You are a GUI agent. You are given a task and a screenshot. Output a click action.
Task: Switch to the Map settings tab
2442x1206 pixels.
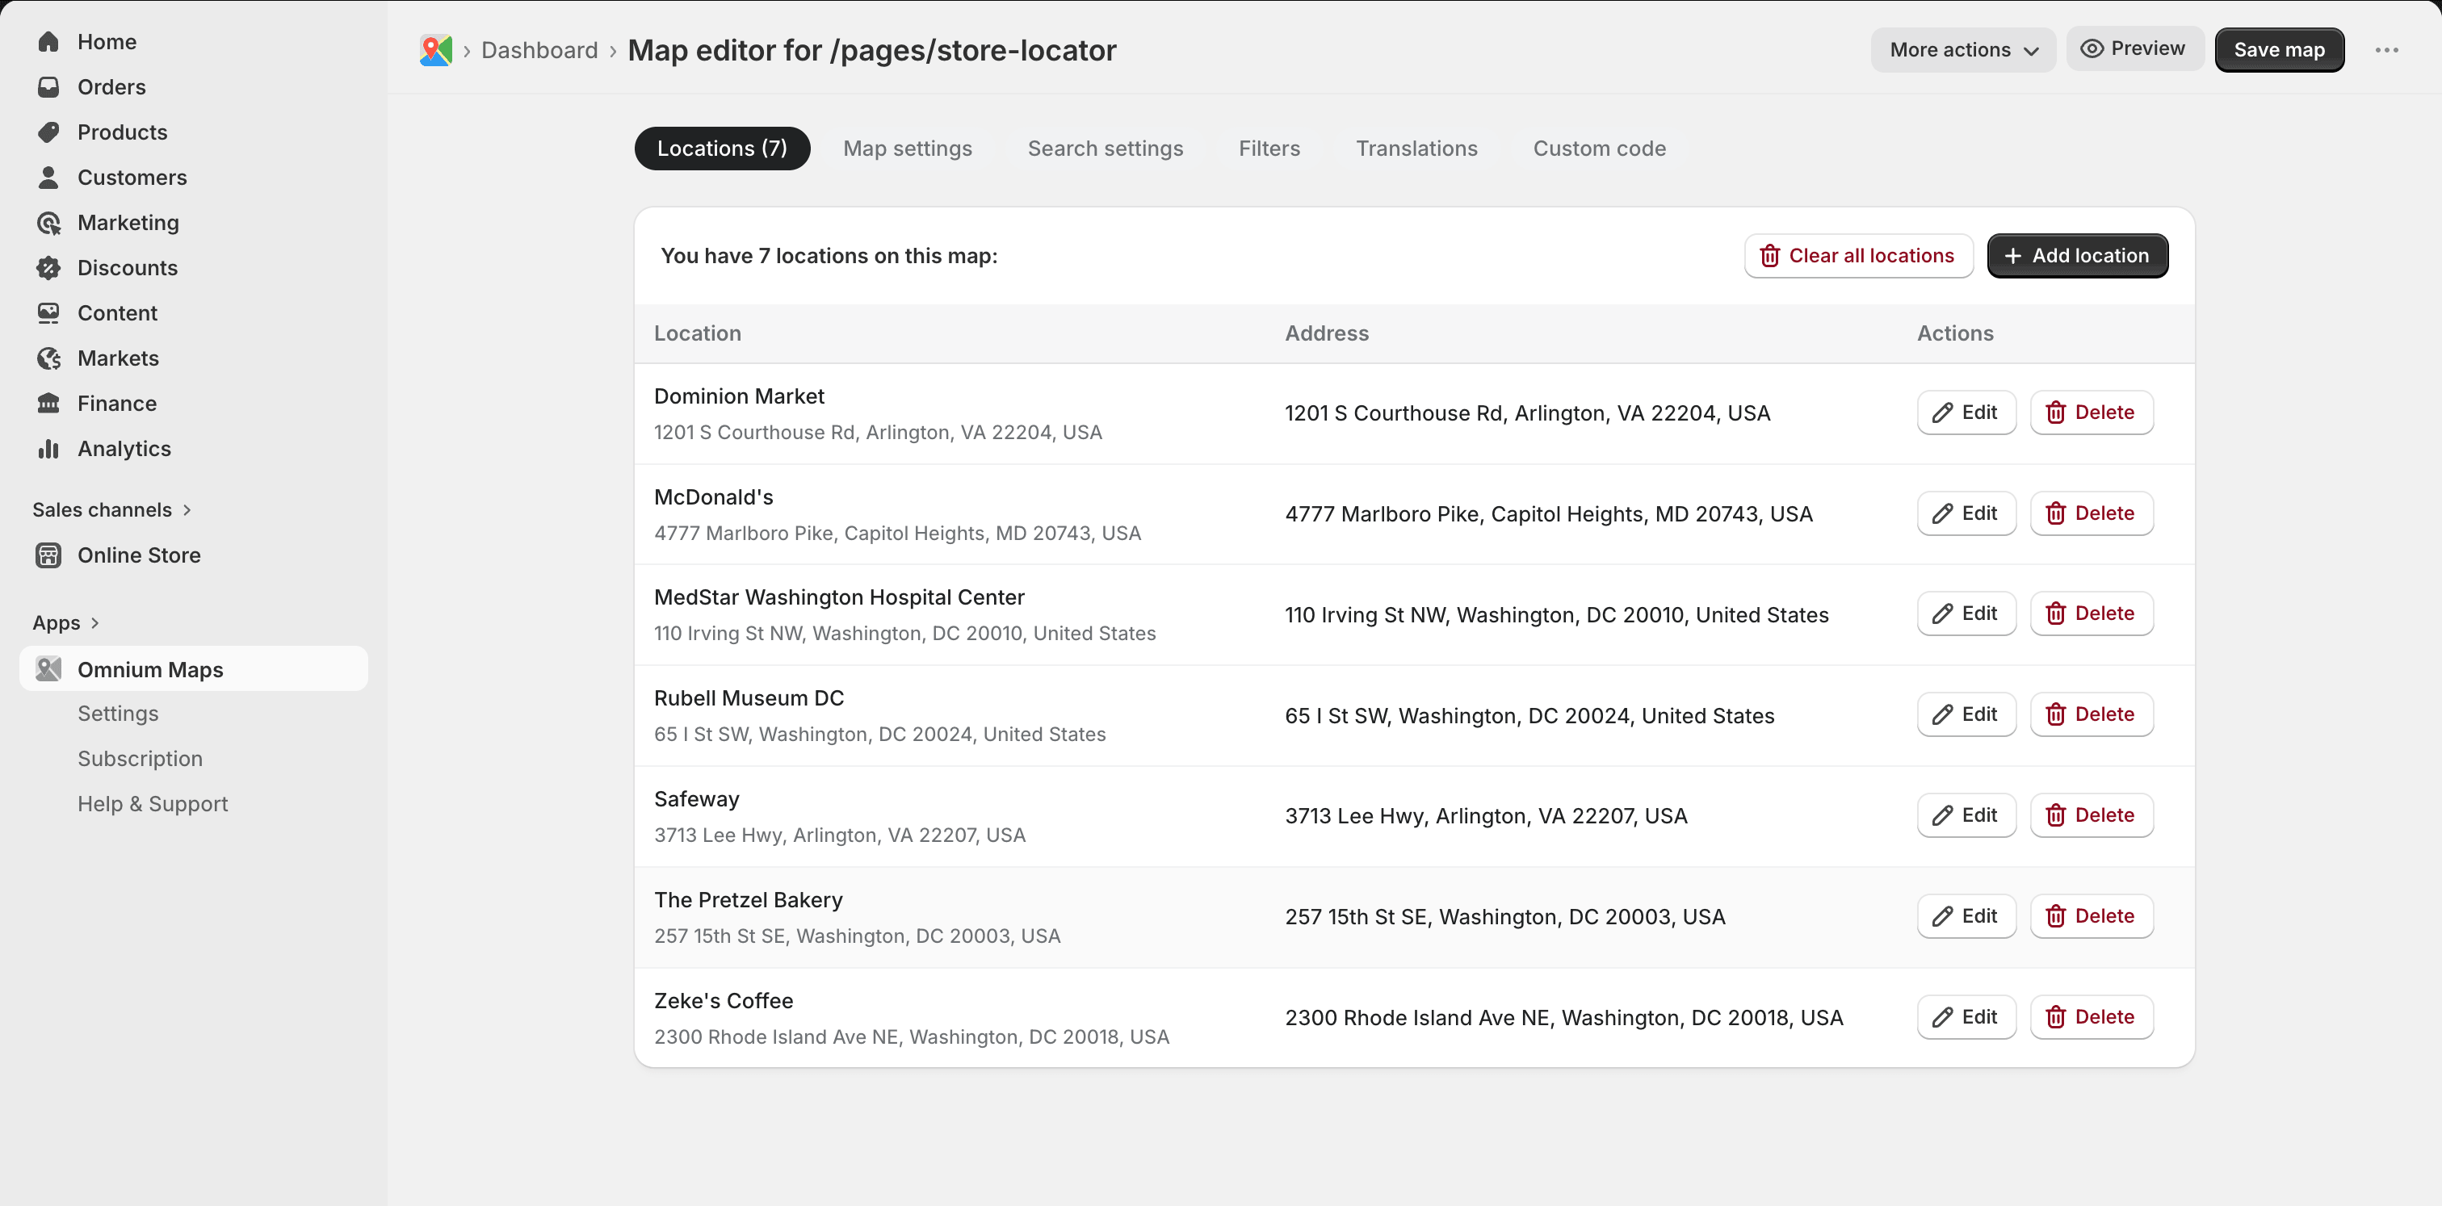[x=907, y=148]
